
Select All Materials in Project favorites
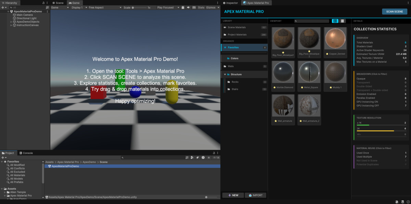17,175
